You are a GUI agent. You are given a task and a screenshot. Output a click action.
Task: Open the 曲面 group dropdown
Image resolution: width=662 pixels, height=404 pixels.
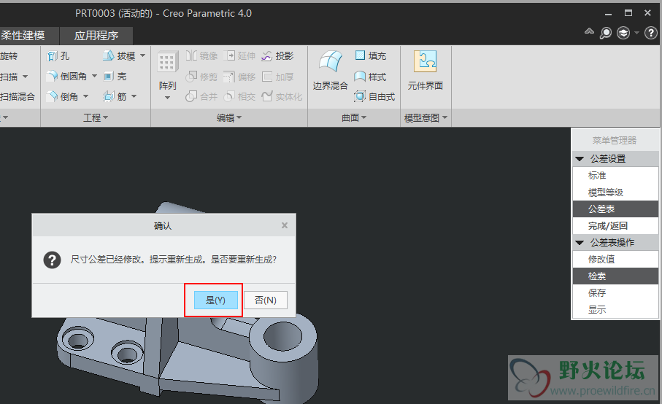354,117
